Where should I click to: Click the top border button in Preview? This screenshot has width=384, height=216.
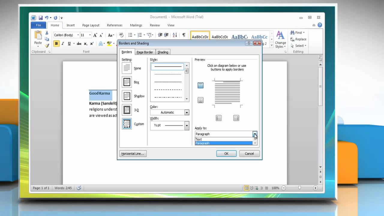(x=200, y=85)
